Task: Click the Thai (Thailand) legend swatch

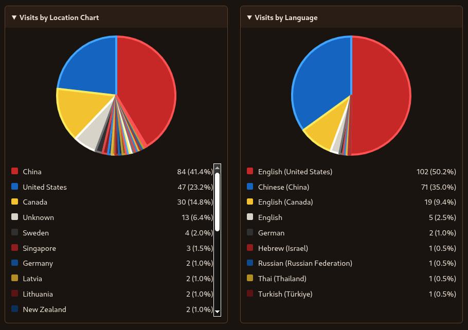Action: coord(250,278)
